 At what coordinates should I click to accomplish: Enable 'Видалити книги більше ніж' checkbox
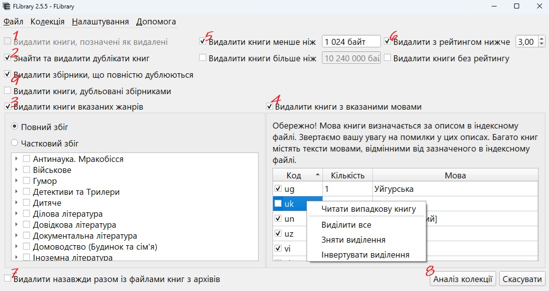point(202,57)
